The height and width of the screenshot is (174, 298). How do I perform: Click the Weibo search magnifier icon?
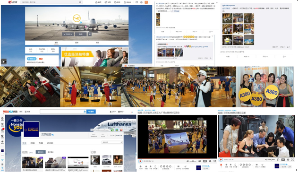(x=80, y=2)
